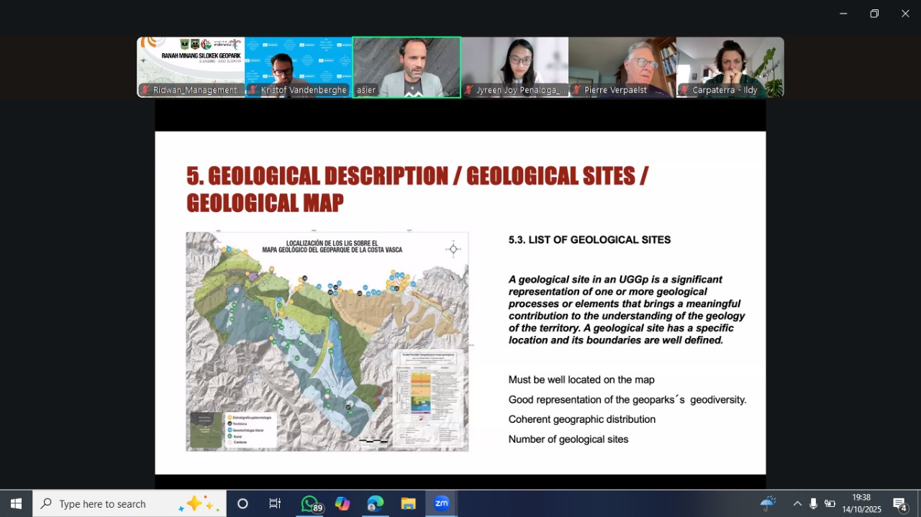Open File Explorer from taskbar

[x=408, y=504]
